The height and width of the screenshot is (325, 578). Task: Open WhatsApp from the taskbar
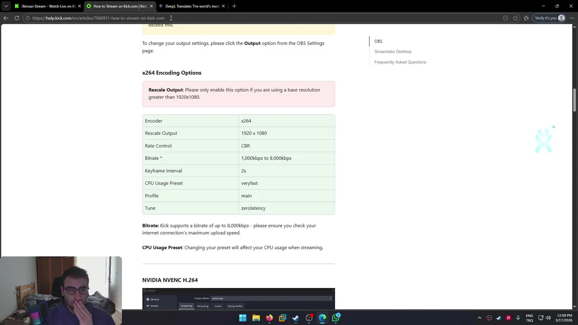point(336,318)
